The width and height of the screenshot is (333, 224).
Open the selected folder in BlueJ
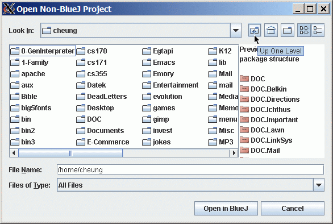226,208
